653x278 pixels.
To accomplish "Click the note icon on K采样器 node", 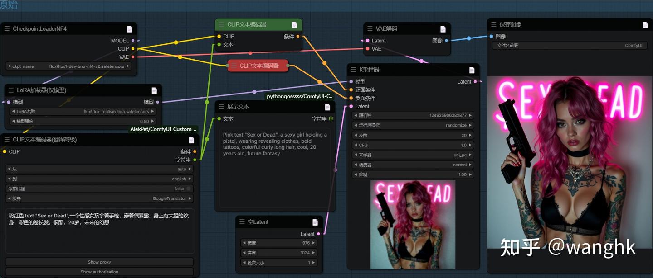I will 471,70.
